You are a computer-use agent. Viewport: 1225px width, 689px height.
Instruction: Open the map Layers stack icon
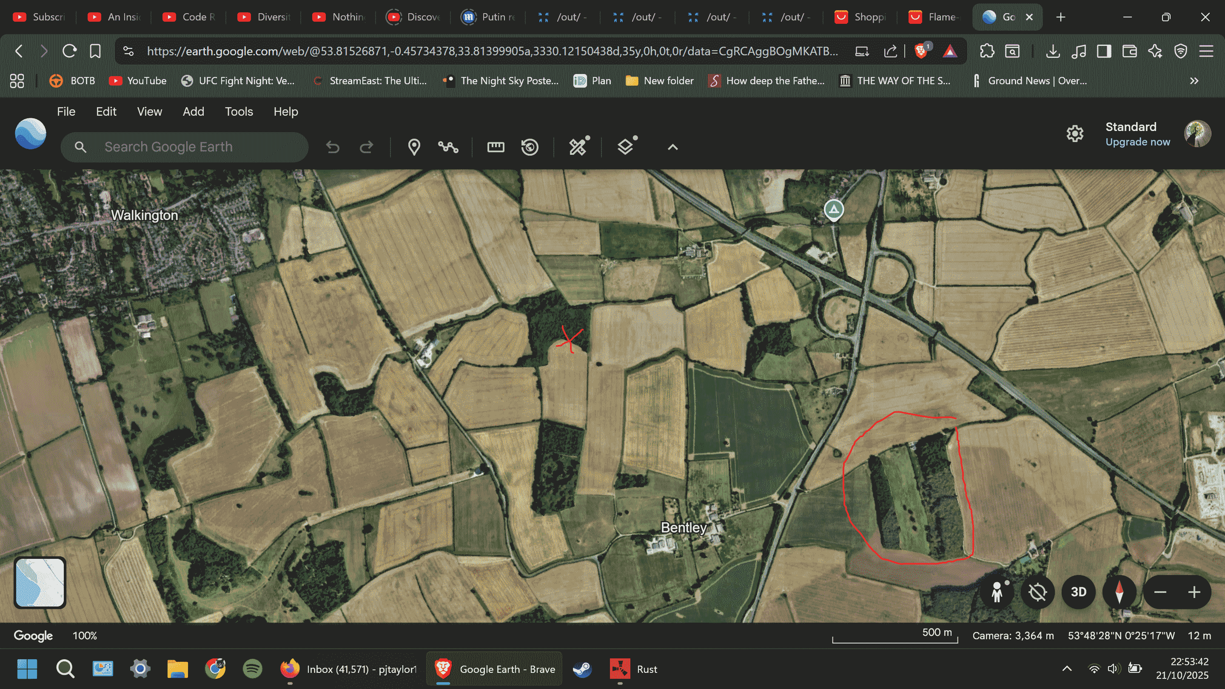pos(626,146)
